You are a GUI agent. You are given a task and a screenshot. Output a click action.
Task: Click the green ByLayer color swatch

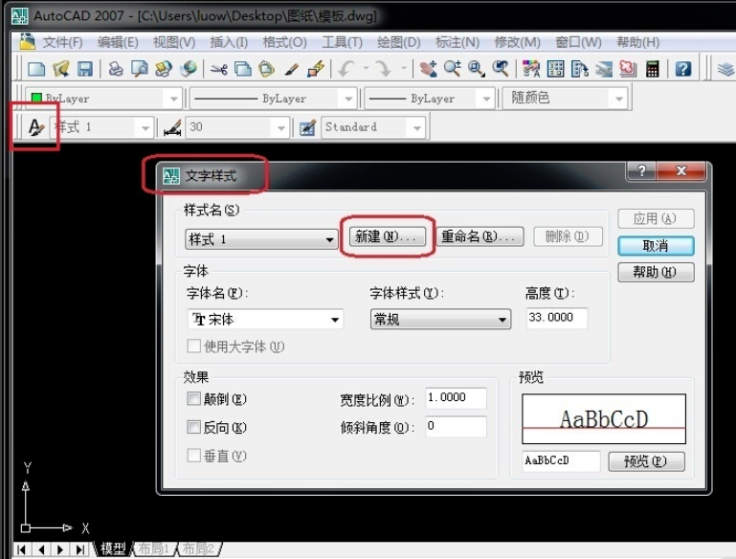point(36,99)
